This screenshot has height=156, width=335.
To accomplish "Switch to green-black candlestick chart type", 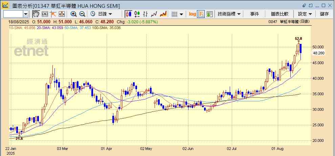I will pos(137,14).
